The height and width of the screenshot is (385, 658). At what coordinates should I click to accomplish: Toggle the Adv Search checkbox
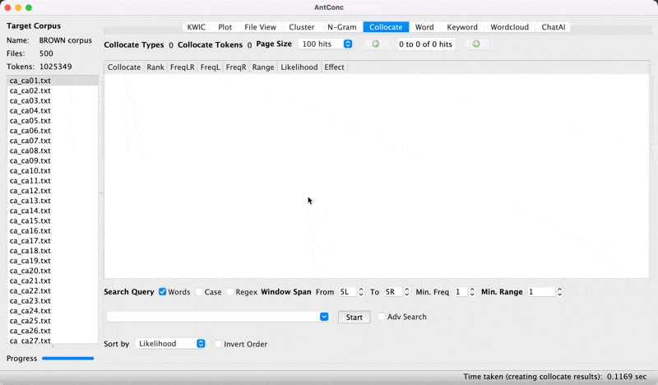tap(382, 317)
